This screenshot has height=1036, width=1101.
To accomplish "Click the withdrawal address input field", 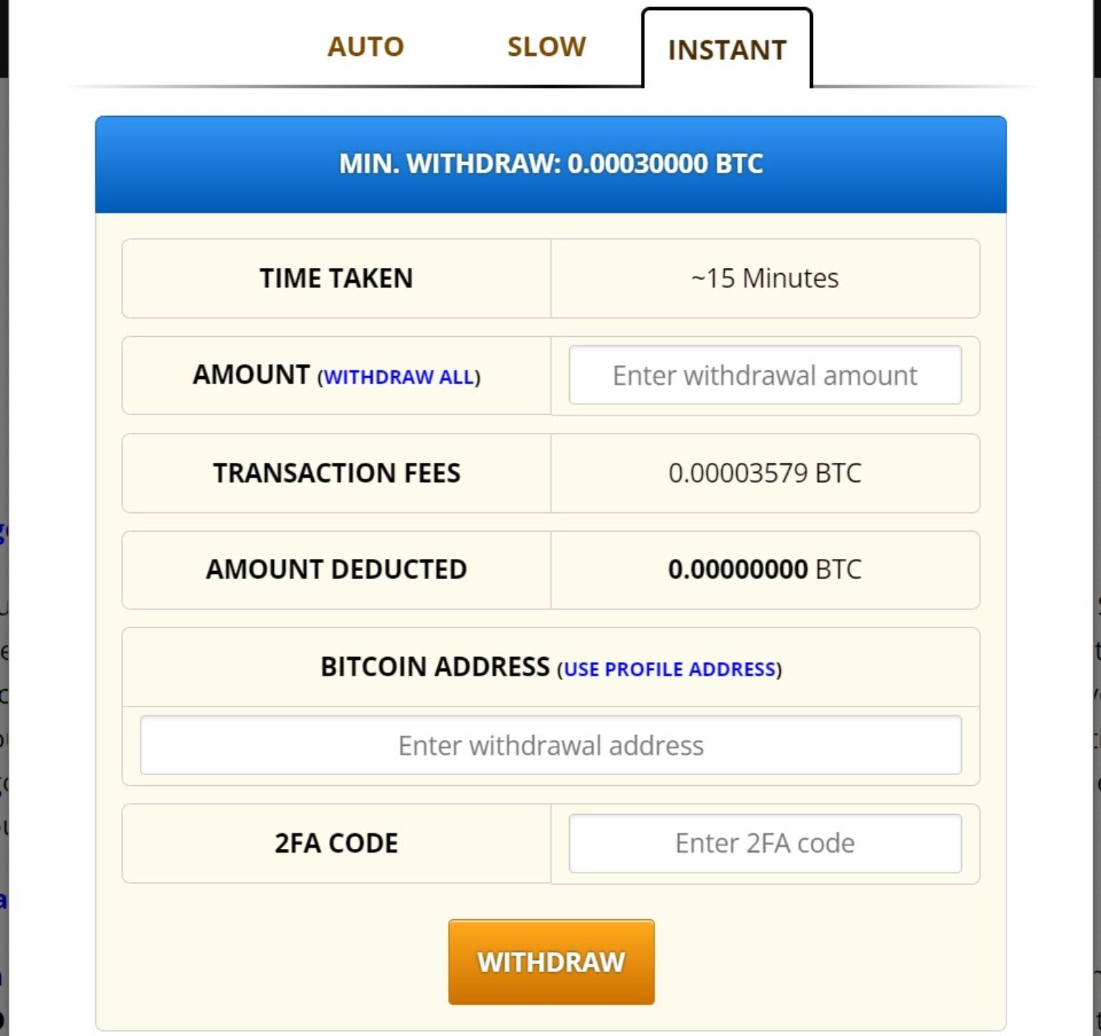I will pos(550,745).
